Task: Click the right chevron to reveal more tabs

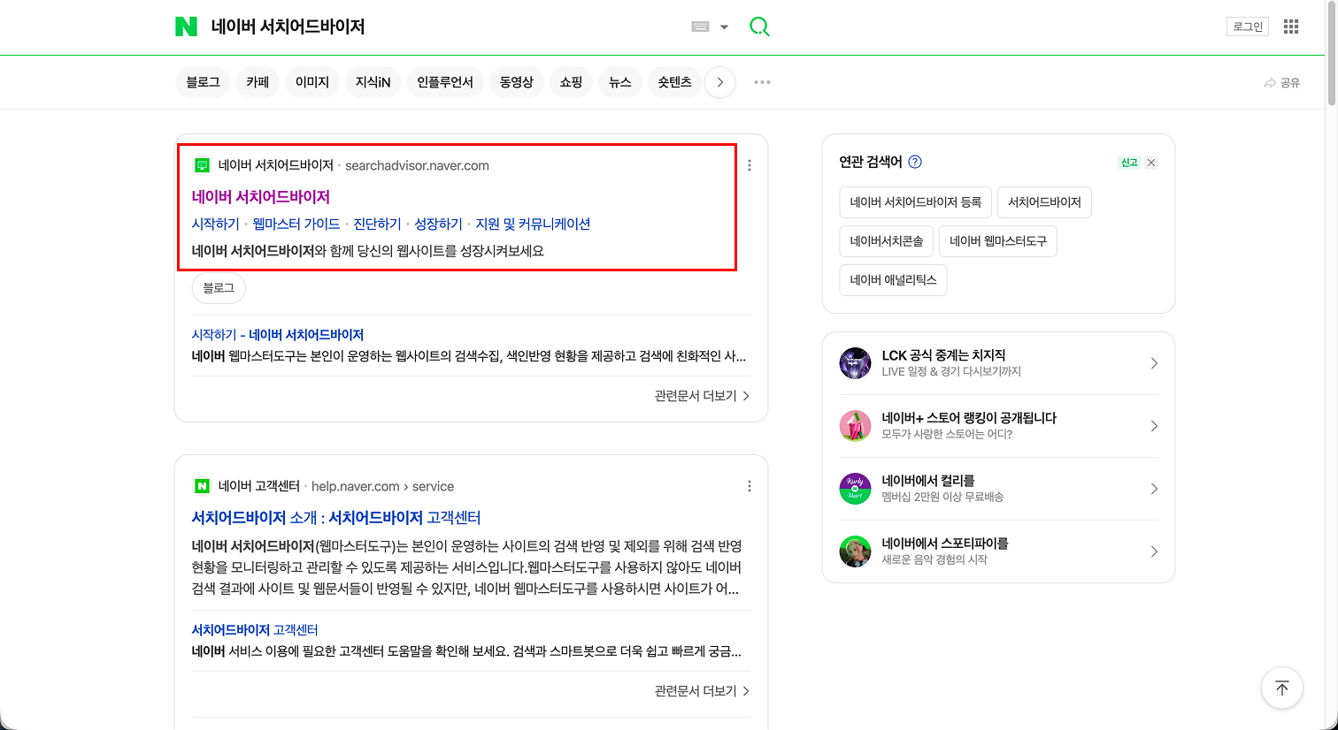Action: (719, 81)
